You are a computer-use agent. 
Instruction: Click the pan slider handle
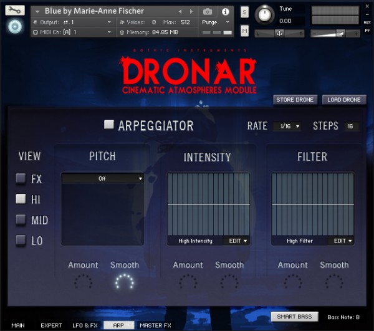[x=279, y=34]
